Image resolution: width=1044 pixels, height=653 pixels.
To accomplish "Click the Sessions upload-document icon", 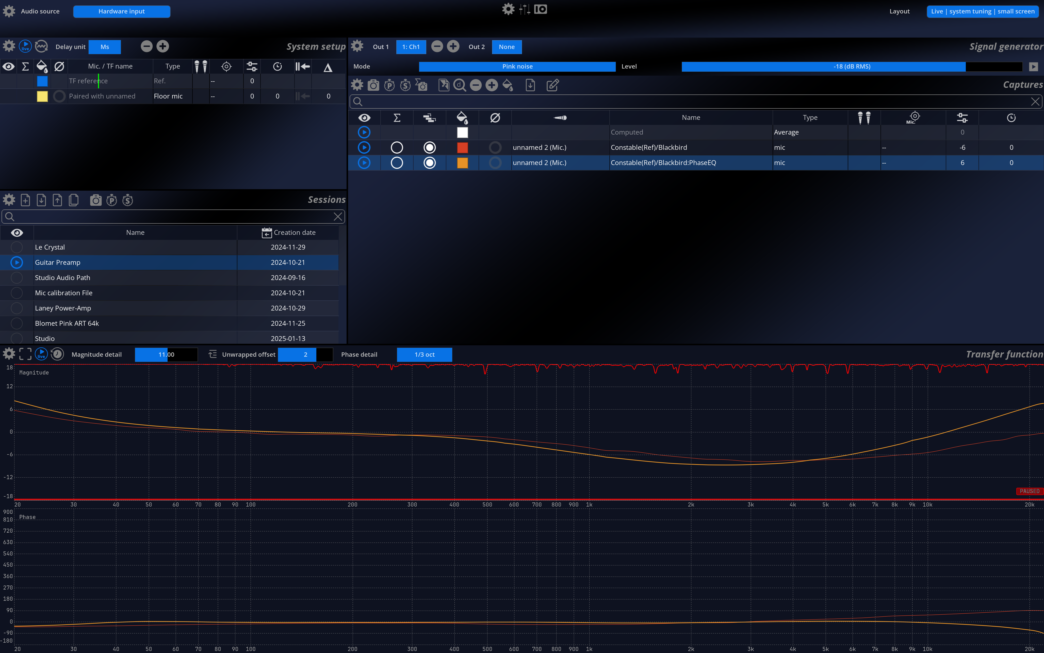I will tap(57, 200).
